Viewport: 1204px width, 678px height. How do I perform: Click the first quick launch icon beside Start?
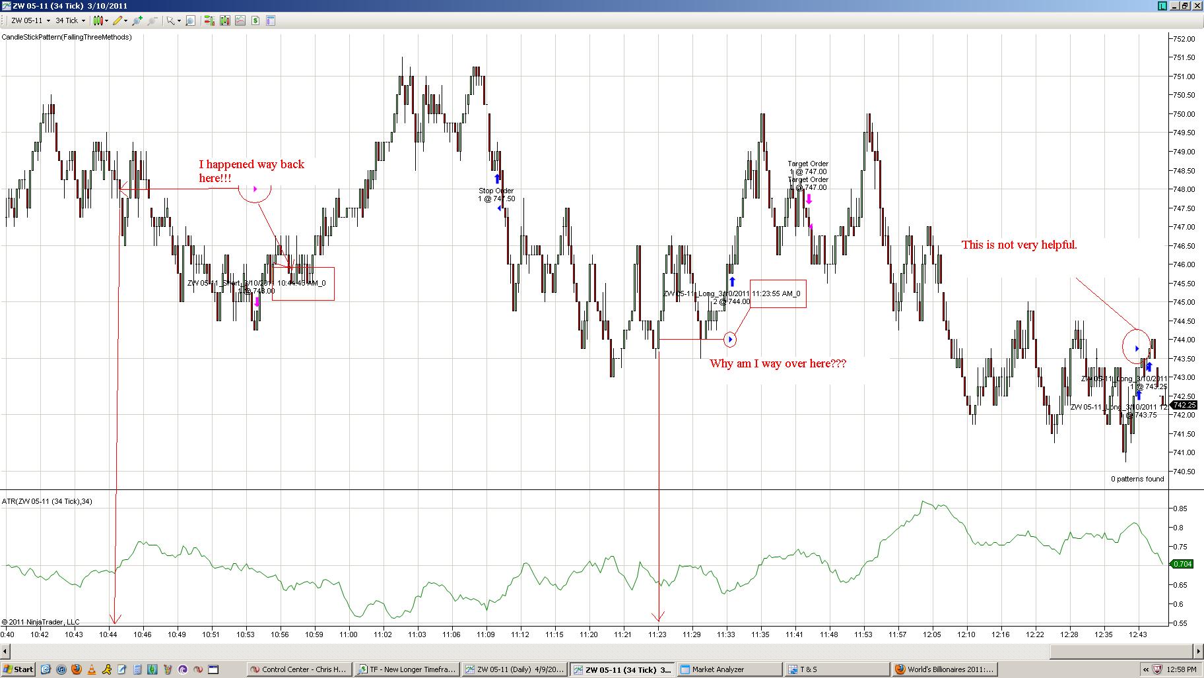coord(46,669)
